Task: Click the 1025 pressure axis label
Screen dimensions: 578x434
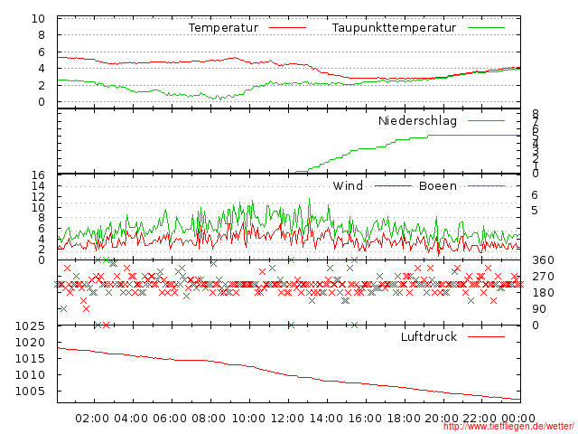Action: click(30, 326)
